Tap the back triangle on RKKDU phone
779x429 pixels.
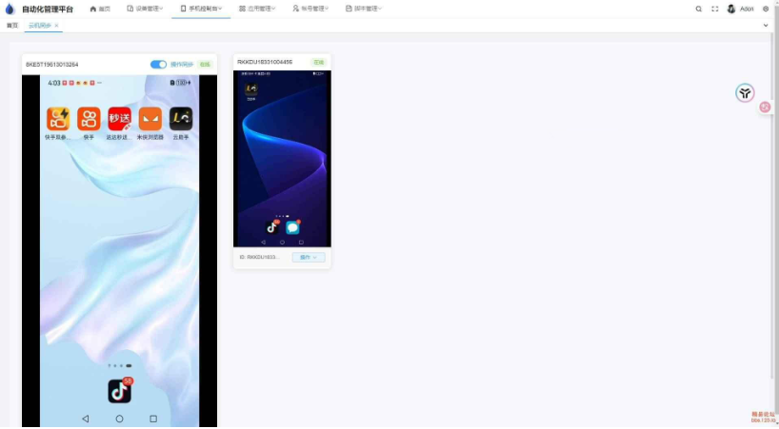coord(263,243)
